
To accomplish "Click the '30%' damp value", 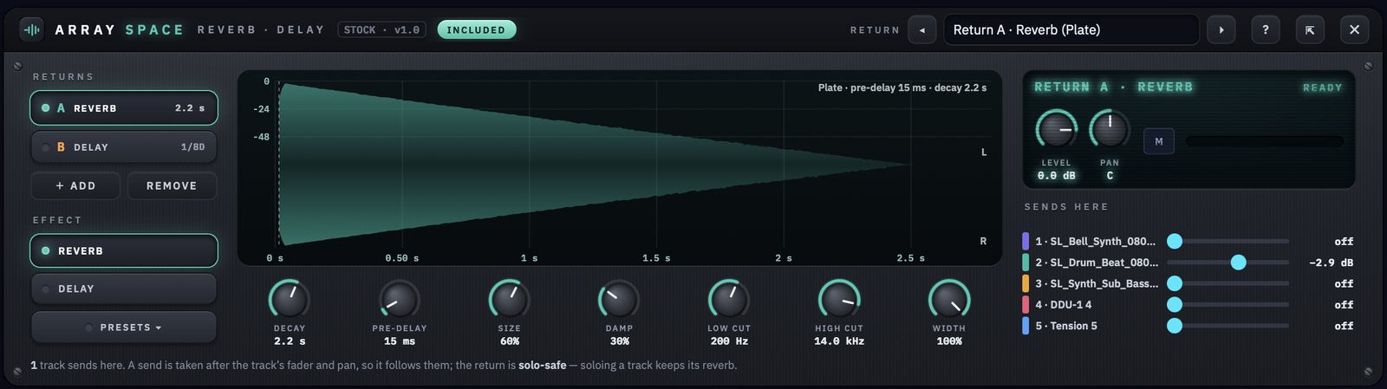I will click(x=619, y=341).
